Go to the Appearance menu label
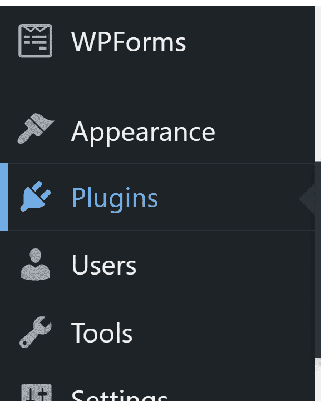 [143, 132]
